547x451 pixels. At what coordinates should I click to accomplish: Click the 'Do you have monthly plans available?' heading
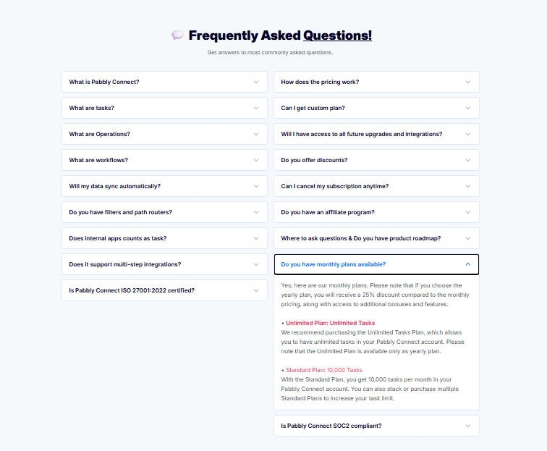pyautogui.click(x=333, y=265)
